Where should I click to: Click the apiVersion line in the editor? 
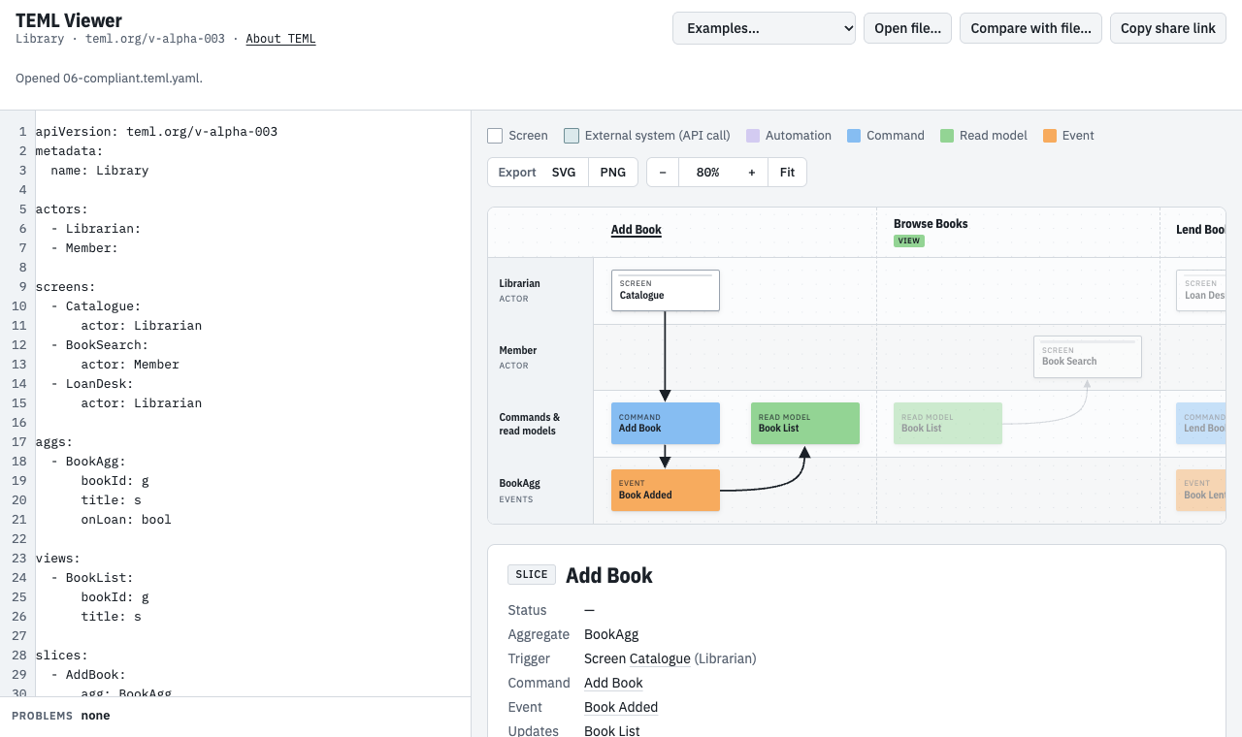(156, 131)
